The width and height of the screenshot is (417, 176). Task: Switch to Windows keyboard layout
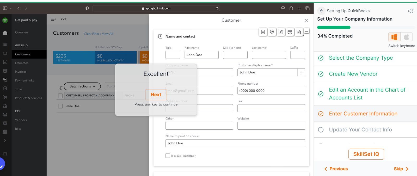point(394,37)
